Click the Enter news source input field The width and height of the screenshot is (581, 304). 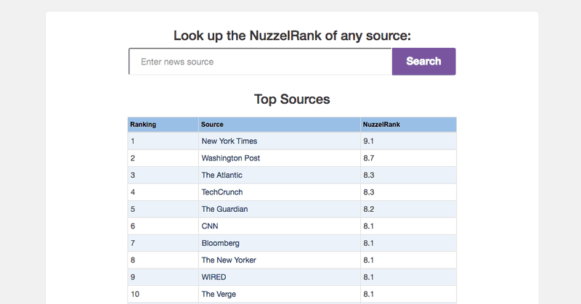260,62
